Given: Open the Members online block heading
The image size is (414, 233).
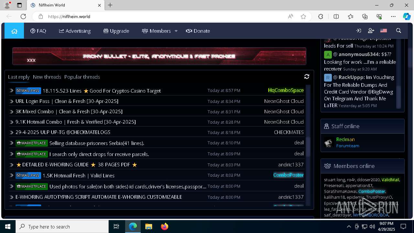Looking at the screenshot, I should click(x=354, y=166).
